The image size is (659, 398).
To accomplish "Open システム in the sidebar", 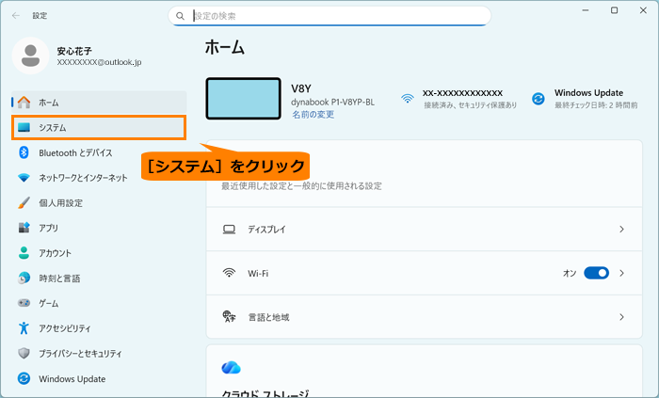I will (99, 128).
